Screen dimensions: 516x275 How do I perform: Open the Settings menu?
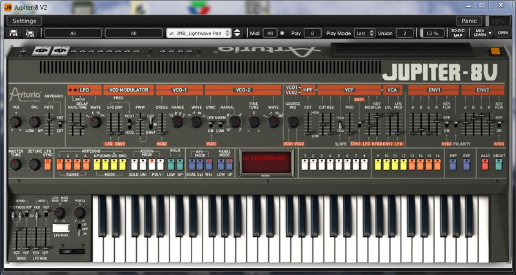pyautogui.click(x=25, y=21)
